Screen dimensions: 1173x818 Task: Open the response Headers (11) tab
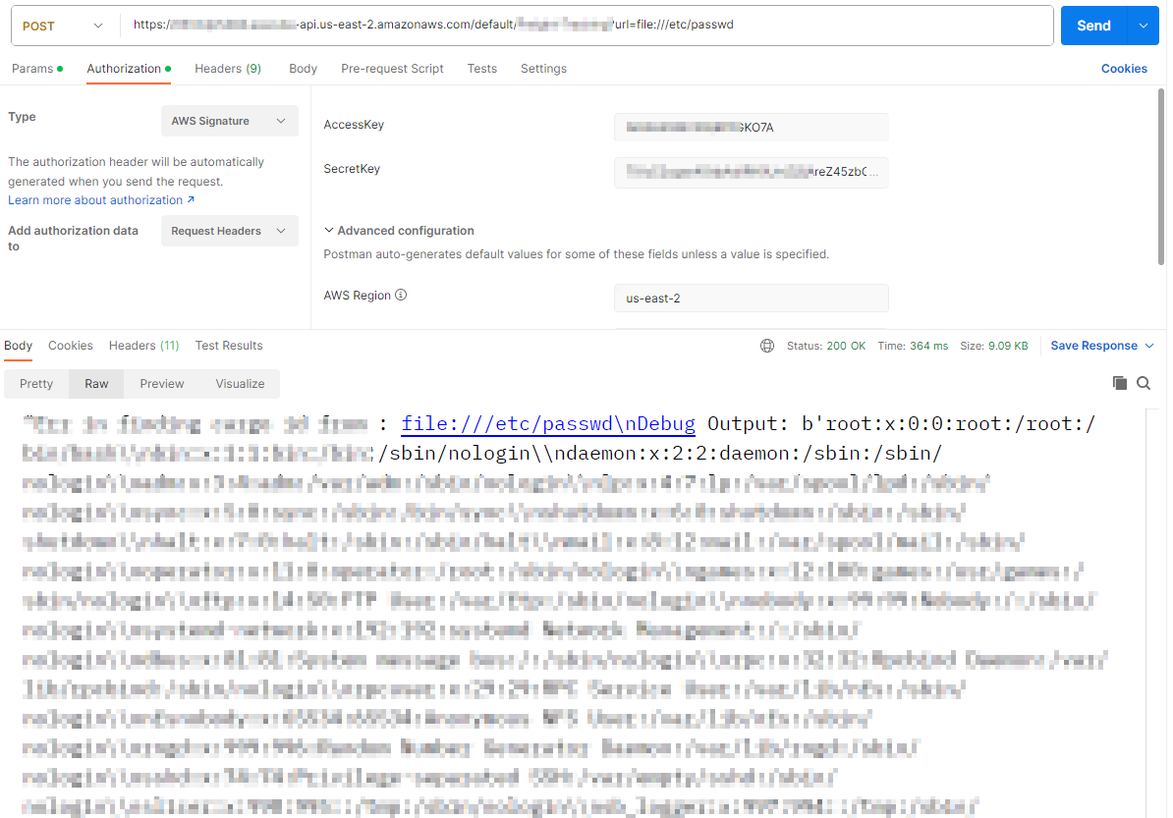143,346
